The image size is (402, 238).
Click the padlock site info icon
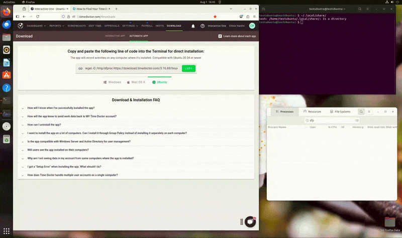68,17
